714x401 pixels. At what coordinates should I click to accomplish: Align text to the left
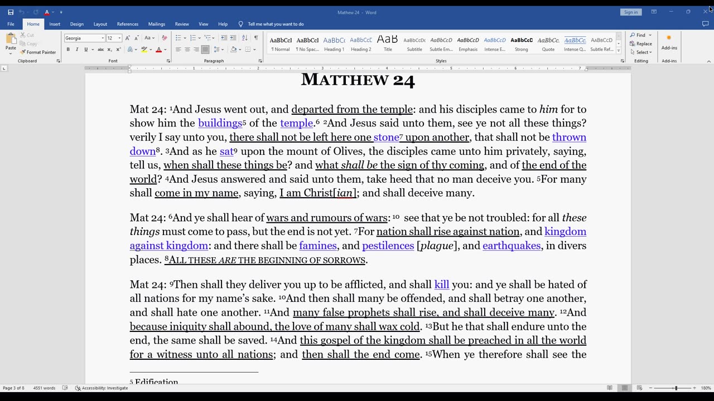click(x=178, y=50)
